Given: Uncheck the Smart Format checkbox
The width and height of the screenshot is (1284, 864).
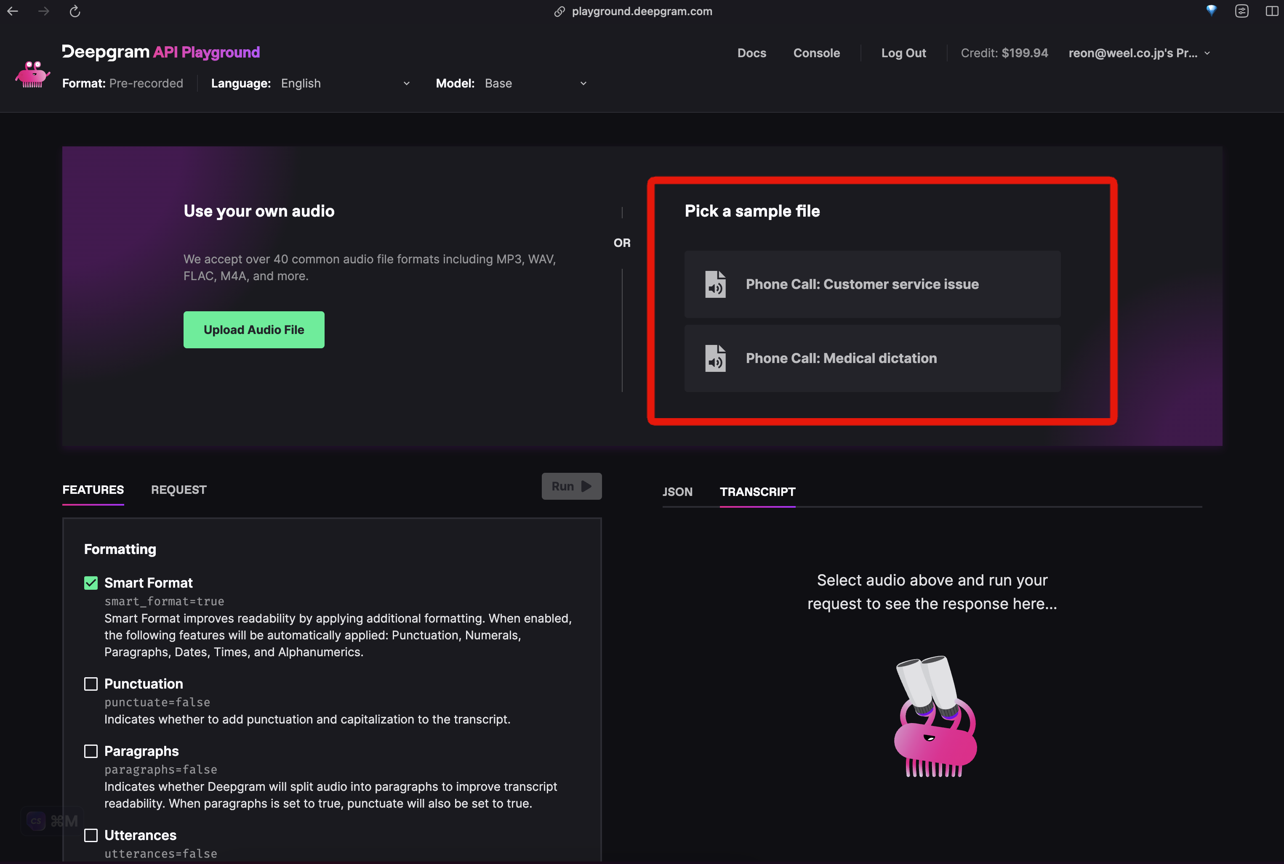Looking at the screenshot, I should coord(91,583).
